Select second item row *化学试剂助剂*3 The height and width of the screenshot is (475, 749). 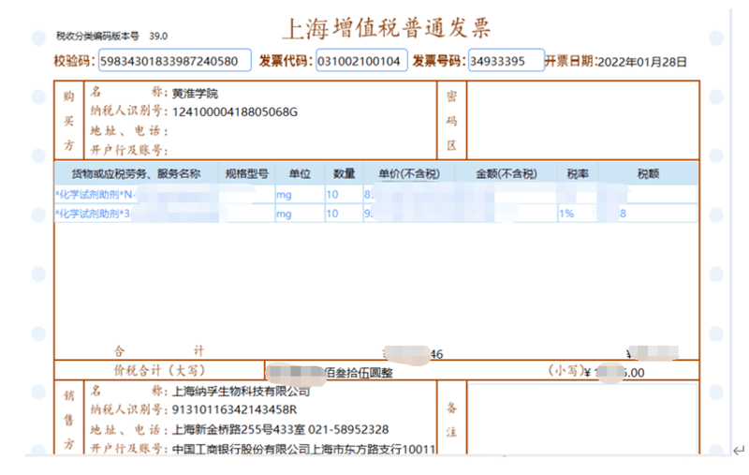pyautogui.click(x=92, y=215)
